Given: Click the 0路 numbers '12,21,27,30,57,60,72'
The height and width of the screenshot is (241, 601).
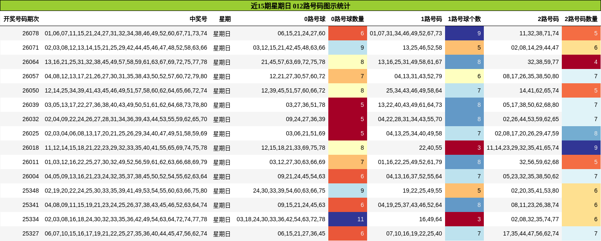Looking at the screenshot, I should tap(298, 76).
